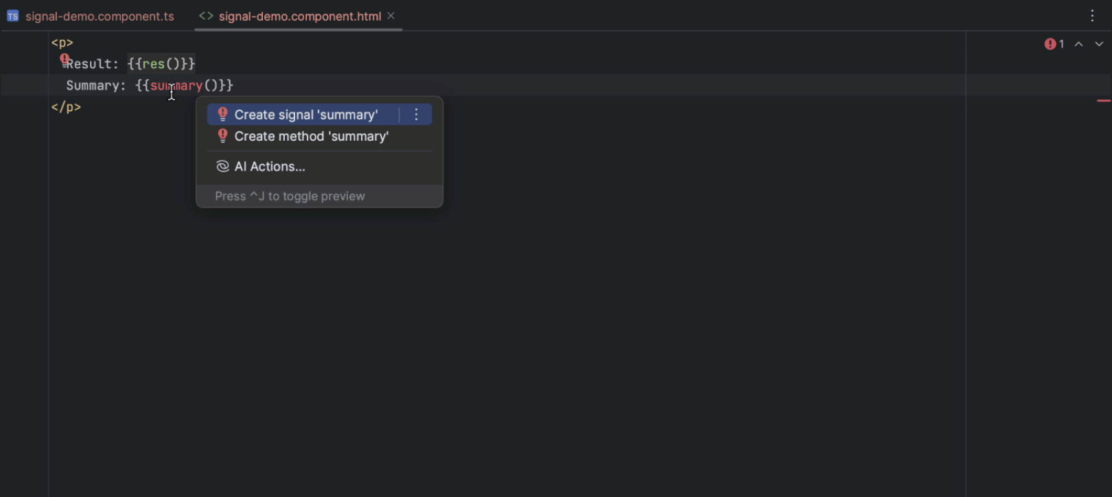The height and width of the screenshot is (497, 1112).
Task: Click the AI Actions swirl icon
Action: pyautogui.click(x=222, y=166)
